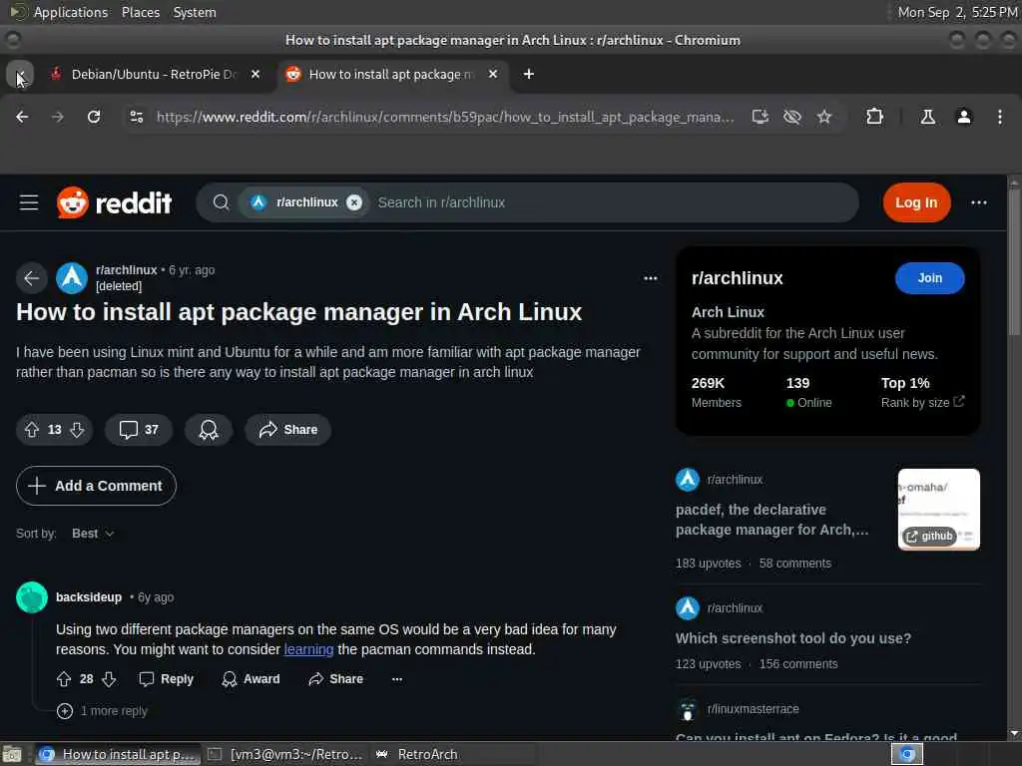Reply to backsideup's comment
The width and height of the screenshot is (1022, 766).
[167, 679]
